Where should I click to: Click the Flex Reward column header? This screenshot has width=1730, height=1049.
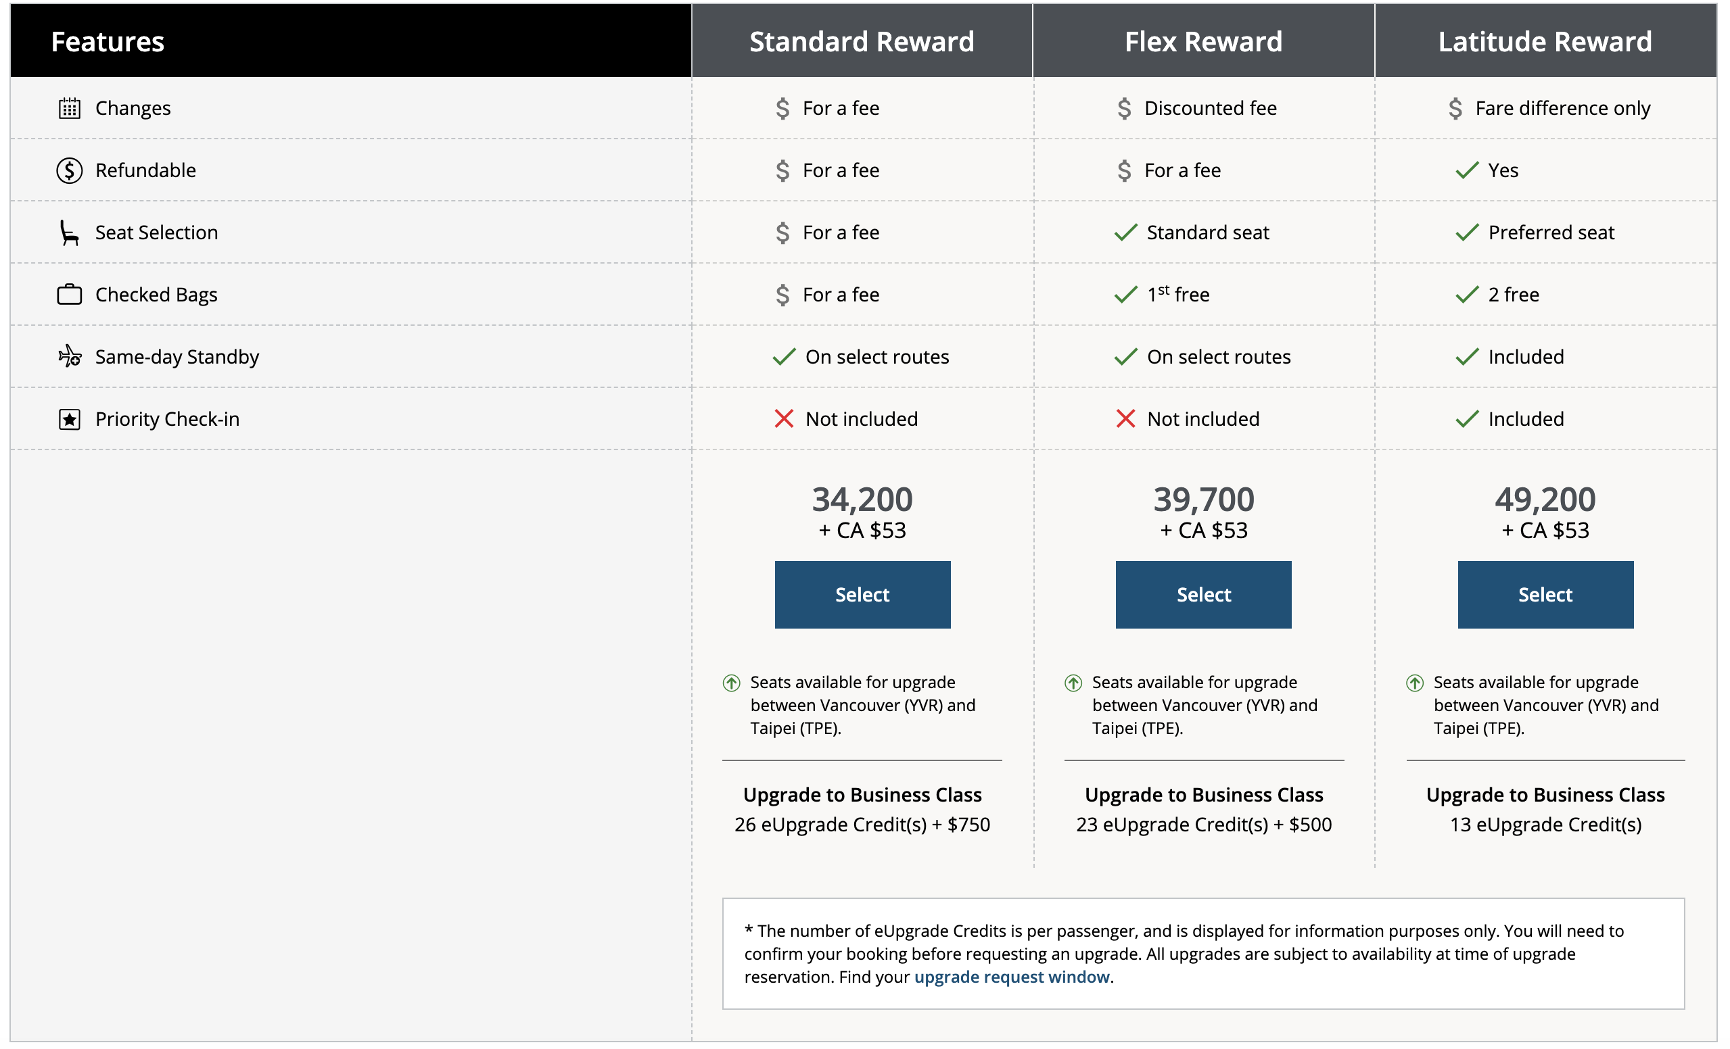(1203, 41)
